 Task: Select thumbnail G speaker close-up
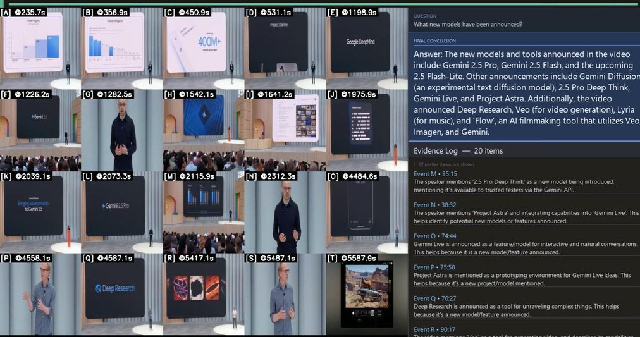[122, 130]
